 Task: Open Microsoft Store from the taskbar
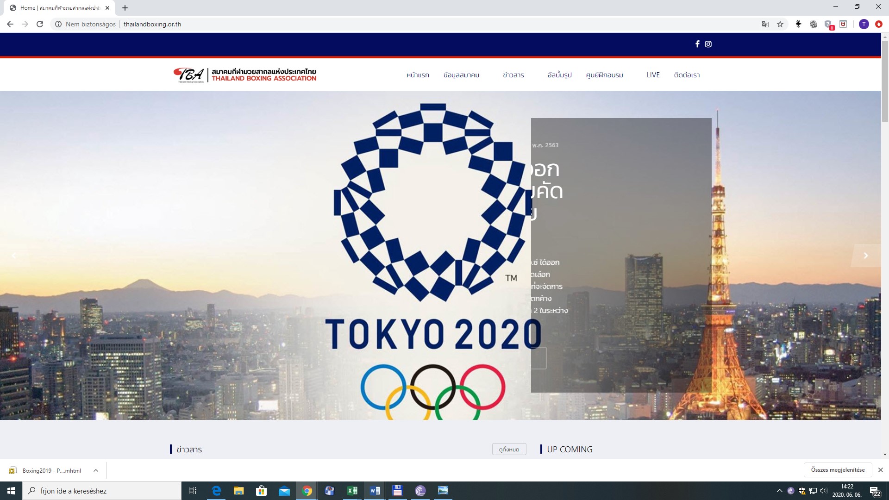262,491
